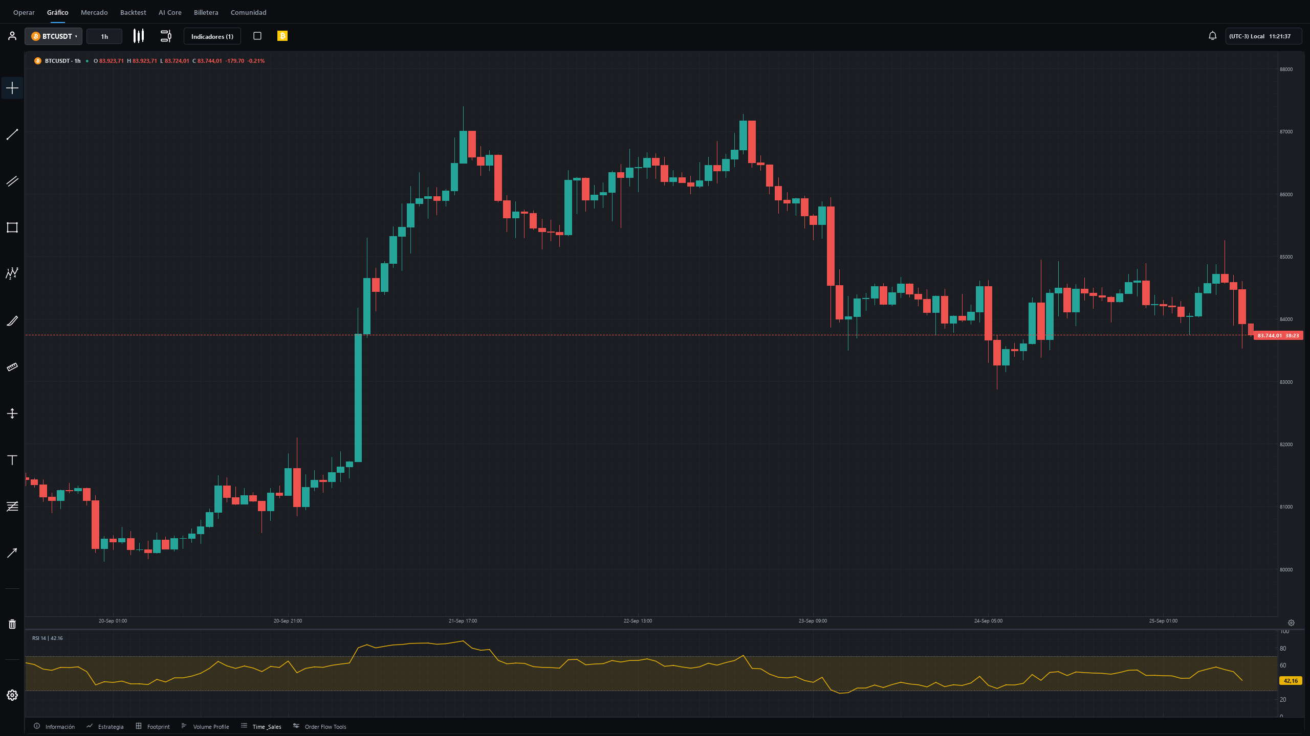Open the Volume Profile panel
1310x736 pixels.
205,726
